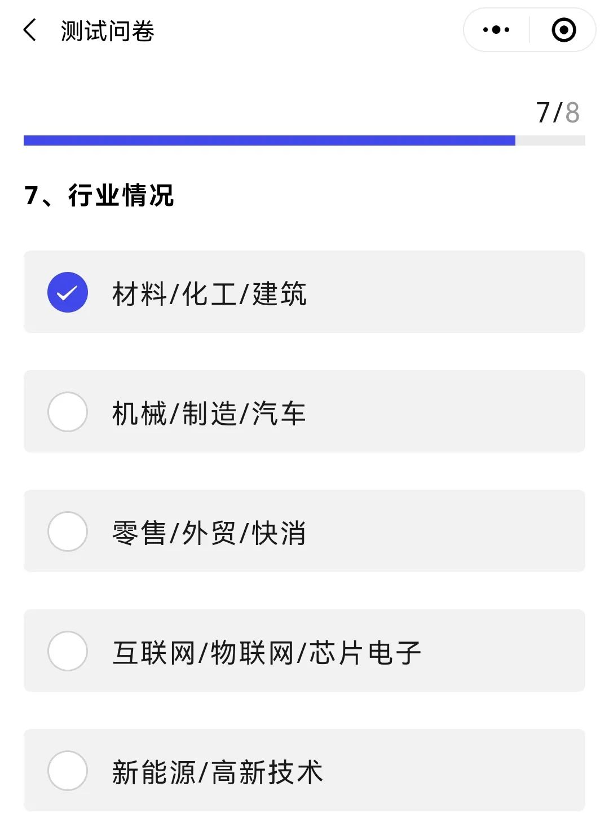Select the 机械/制造/汽车 radio button
The image size is (609, 813).
(x=68, y=412)
